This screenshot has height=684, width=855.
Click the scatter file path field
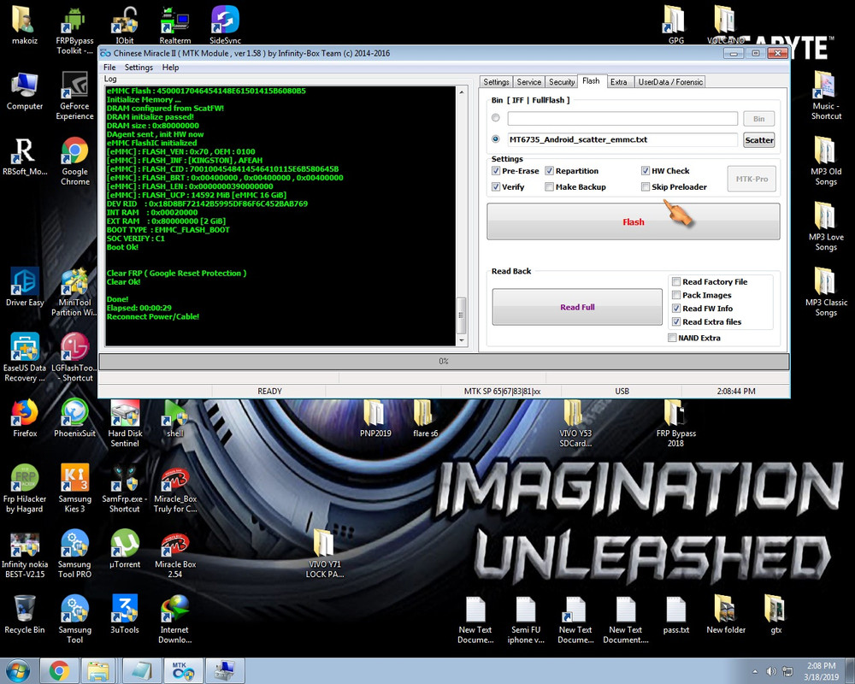coord(622,139)
